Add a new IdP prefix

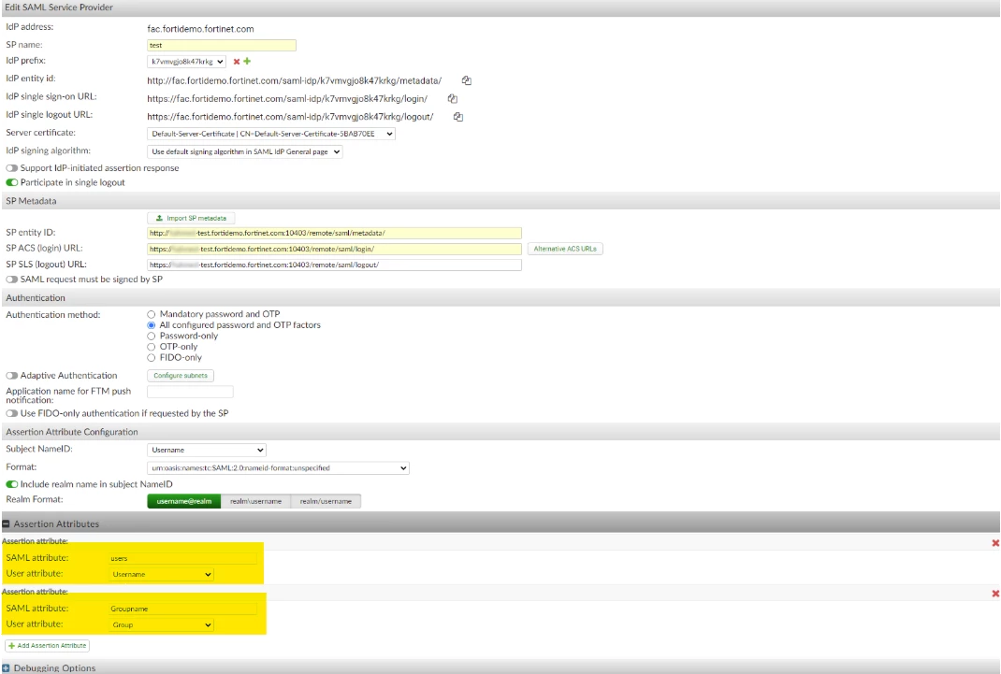[247, 61]
